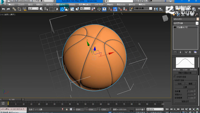Open the selection filter dropdown
The width and height of the screenshot is (200, 113).
(x=33, y=8)
